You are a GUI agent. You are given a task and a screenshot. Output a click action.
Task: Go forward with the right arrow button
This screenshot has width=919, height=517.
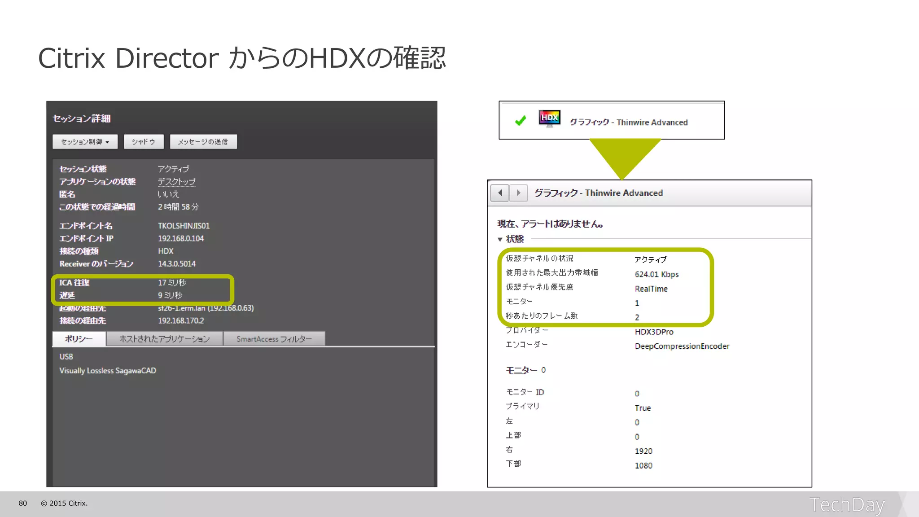(x=518, y=193)
